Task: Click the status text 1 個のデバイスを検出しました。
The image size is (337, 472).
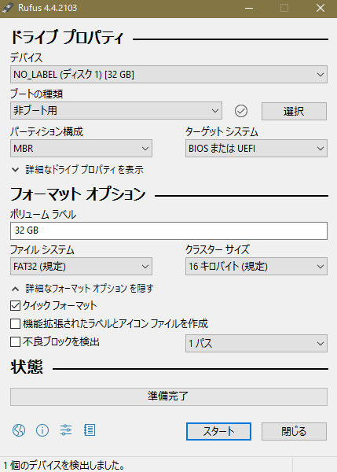Action: tap(64, 466)
